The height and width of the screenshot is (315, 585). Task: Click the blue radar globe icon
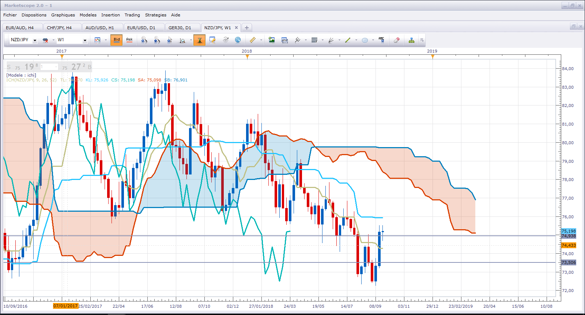pyautogui.click(x=238, y=40)
